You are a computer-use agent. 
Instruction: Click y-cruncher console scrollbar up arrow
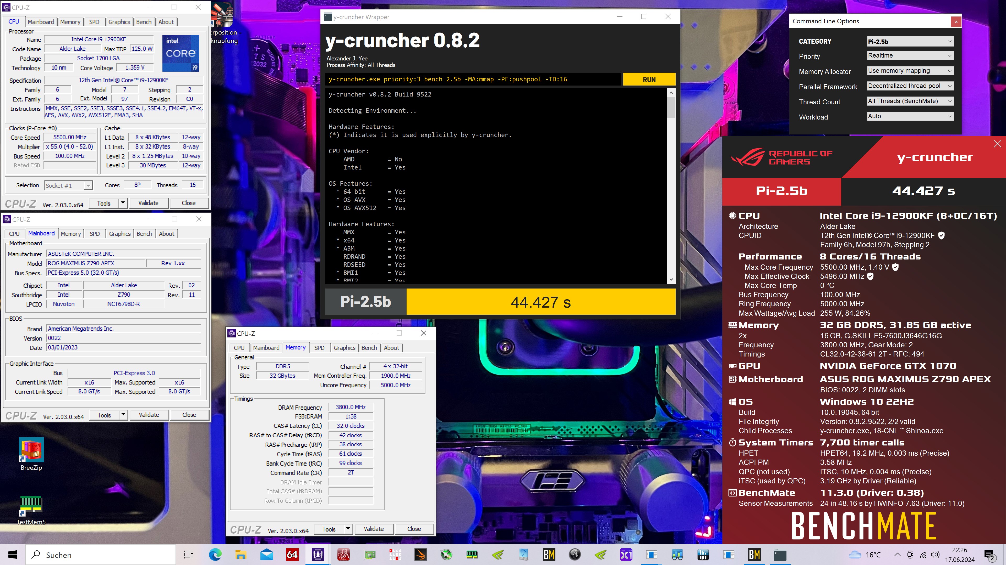coord(671,93)
